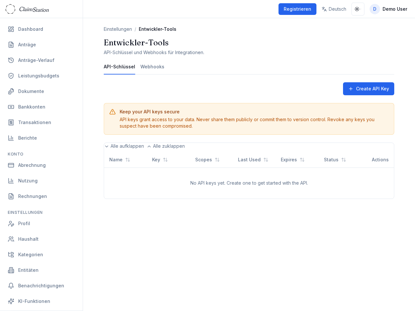Open Dashboard via its grid icon

pyautogui.click(x=11, y=29)
